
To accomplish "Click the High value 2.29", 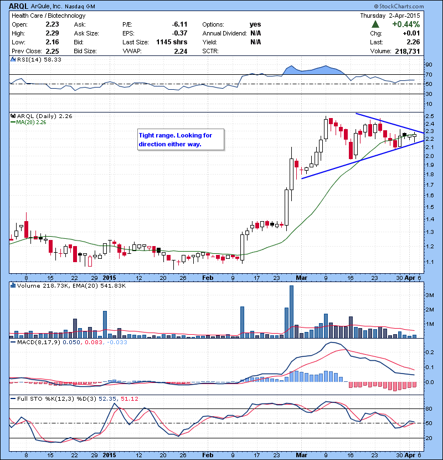I will [x=52, y=33].
